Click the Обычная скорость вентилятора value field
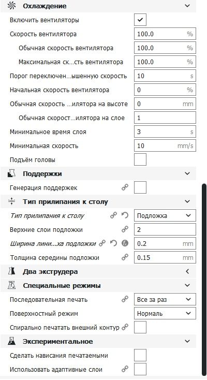 165,48
